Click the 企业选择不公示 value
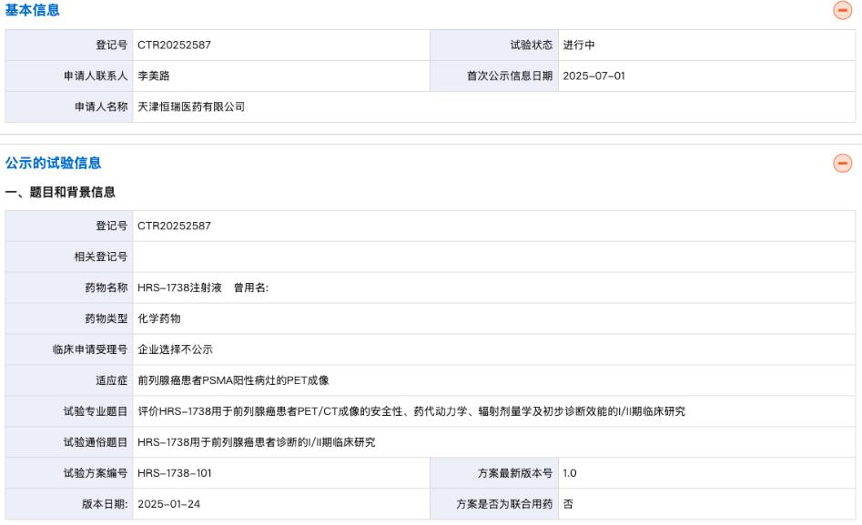This screenshot has width=862, height=525. tap(175, 349)
